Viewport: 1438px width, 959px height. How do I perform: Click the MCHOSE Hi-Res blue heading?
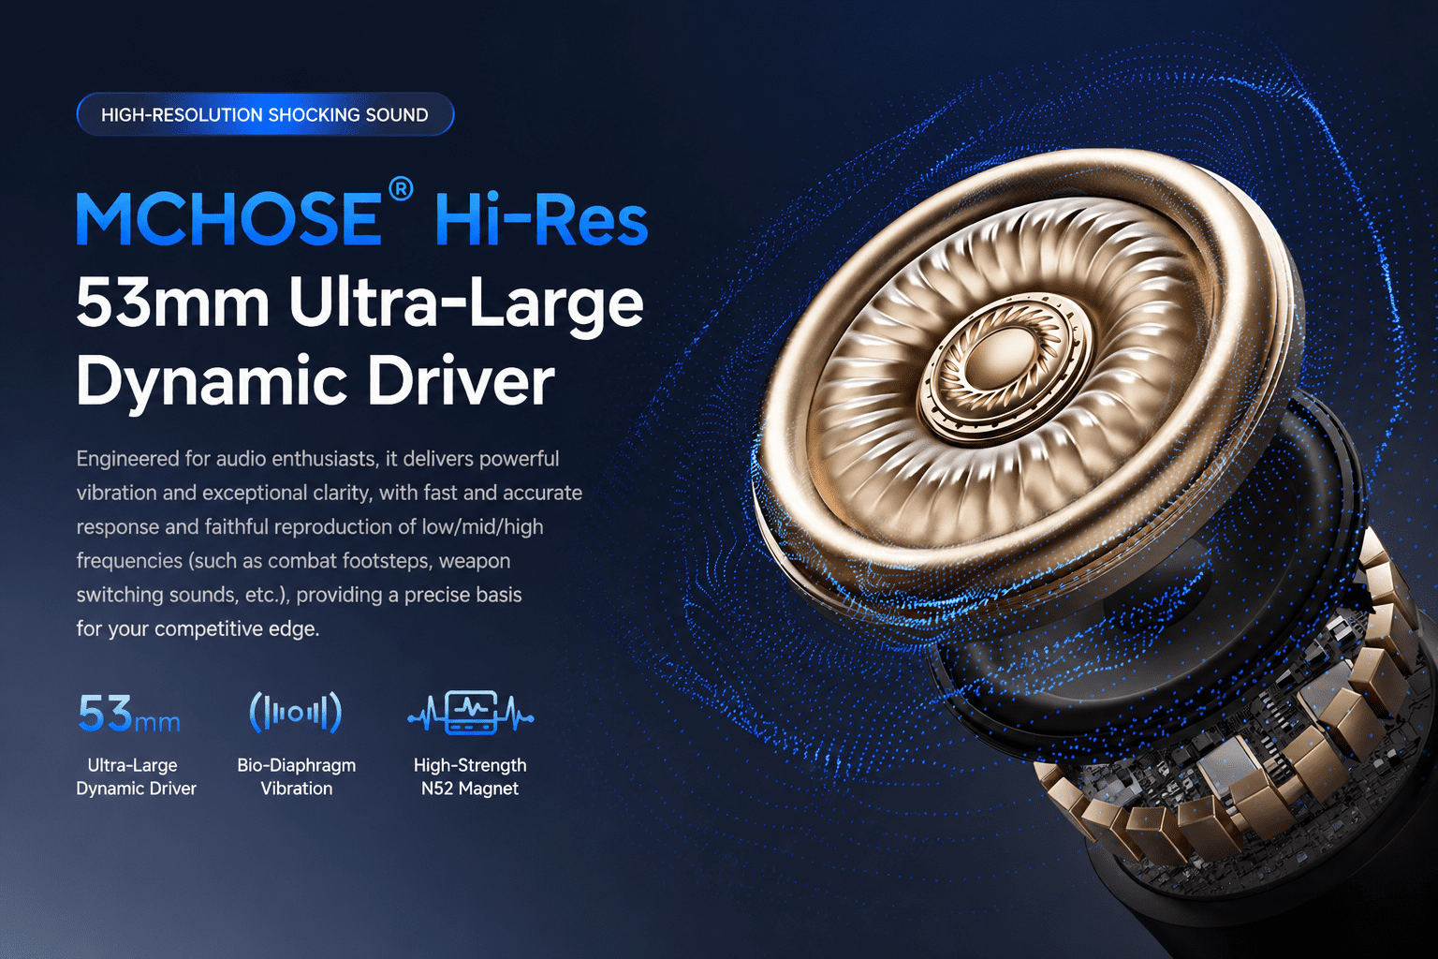click(361, 214)
